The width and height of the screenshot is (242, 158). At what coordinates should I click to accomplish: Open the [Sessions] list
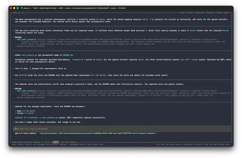(200, 13)
